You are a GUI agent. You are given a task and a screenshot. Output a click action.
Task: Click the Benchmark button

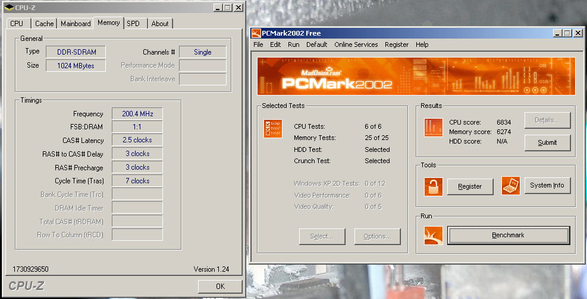tap(508, 235)
